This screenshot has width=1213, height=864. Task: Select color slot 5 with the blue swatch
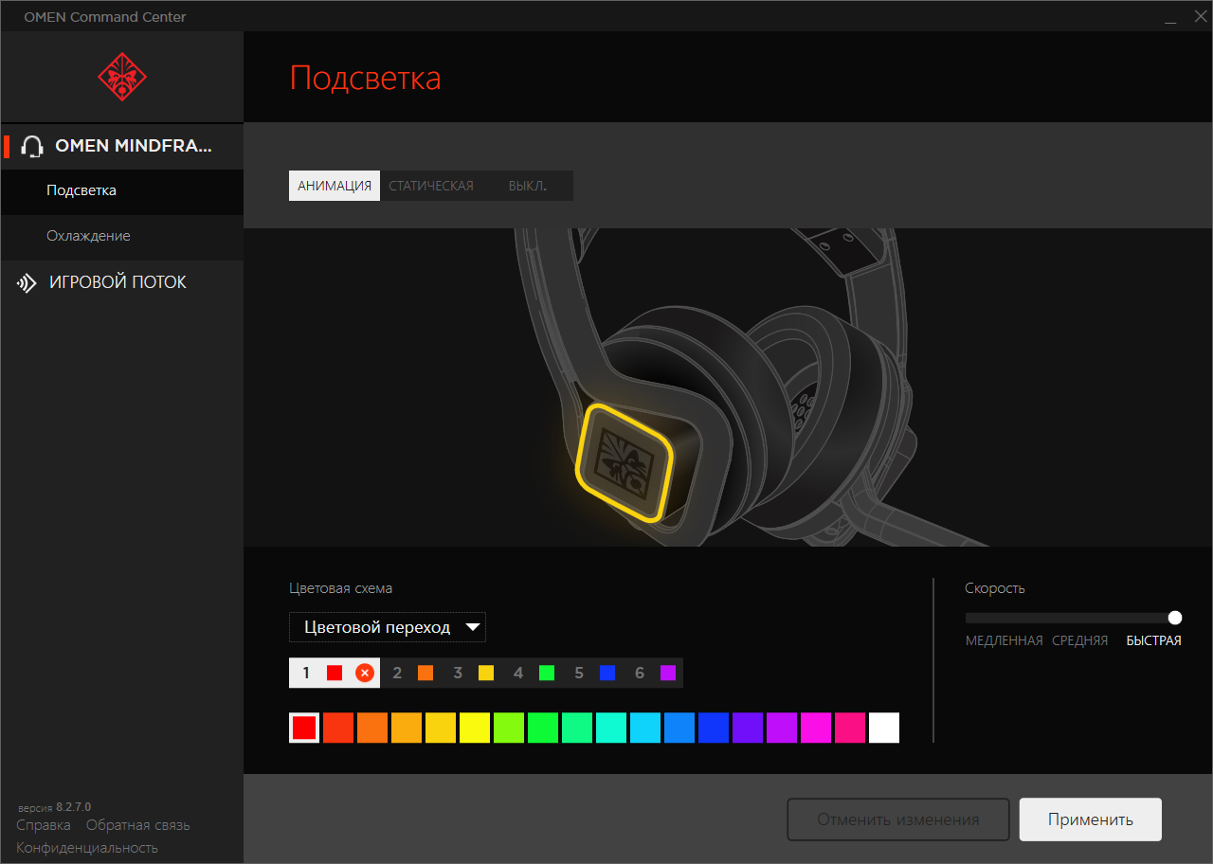592,673
